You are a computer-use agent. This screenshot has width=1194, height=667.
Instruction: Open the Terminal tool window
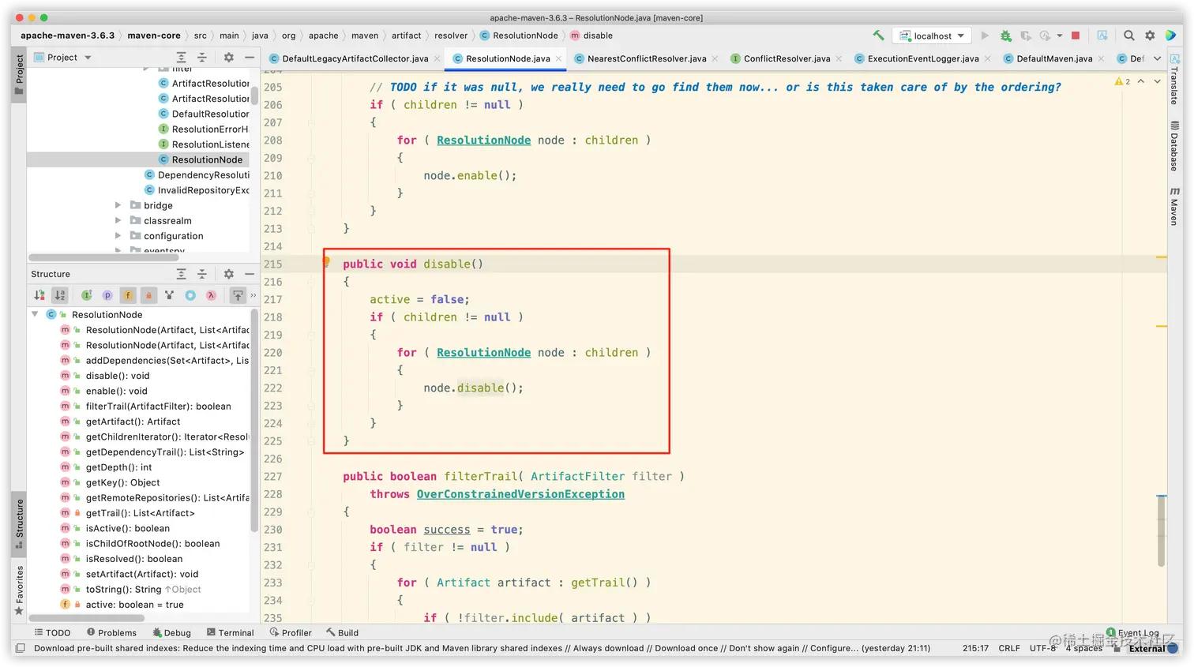230,633
